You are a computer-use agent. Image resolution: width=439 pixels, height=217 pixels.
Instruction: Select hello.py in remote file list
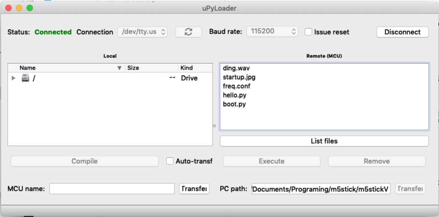click(x=234, y=95)
